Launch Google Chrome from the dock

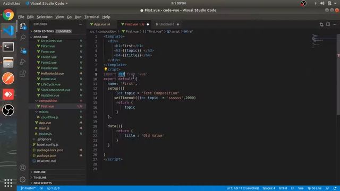[x=8, y=15]
